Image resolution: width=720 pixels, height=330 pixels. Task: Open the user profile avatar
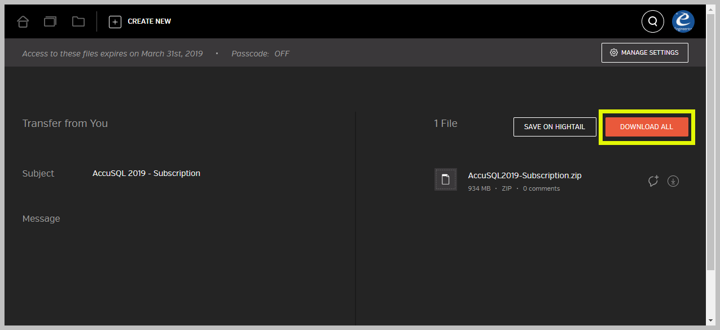[x=683, y=21]
